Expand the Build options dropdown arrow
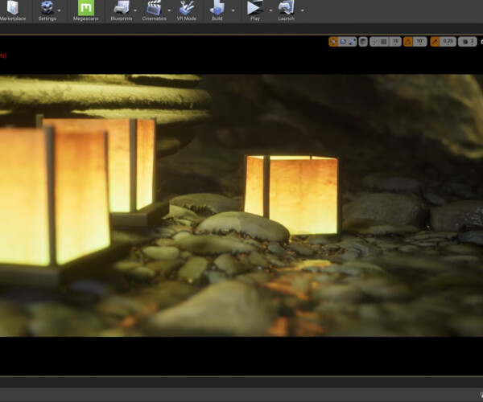This screenshot has width=483, height=402. point(233,10)
